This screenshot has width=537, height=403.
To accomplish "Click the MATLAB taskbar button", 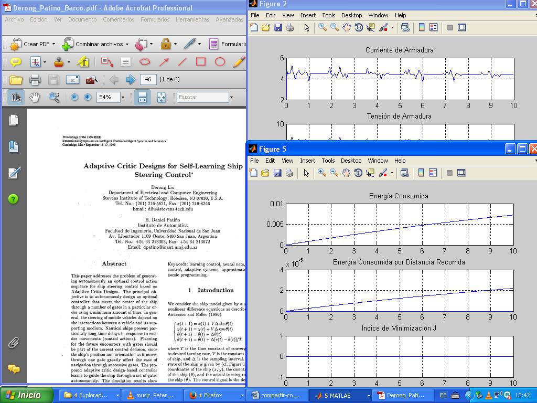I will [x=340, y=395].
